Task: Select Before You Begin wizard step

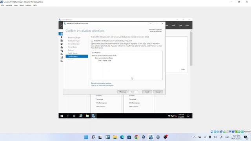Action: pos(74,38)
